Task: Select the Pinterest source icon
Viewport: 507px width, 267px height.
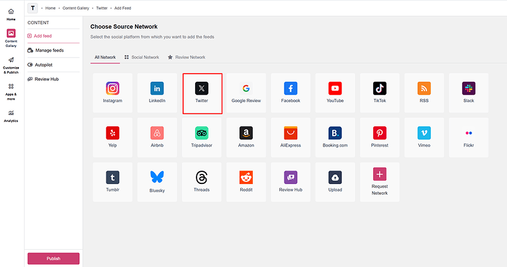Action: pyautogui.click(x=380, y=133)
